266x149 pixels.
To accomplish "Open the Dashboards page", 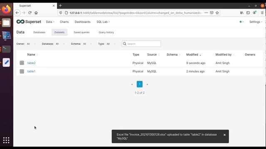I will click(82, 22).
